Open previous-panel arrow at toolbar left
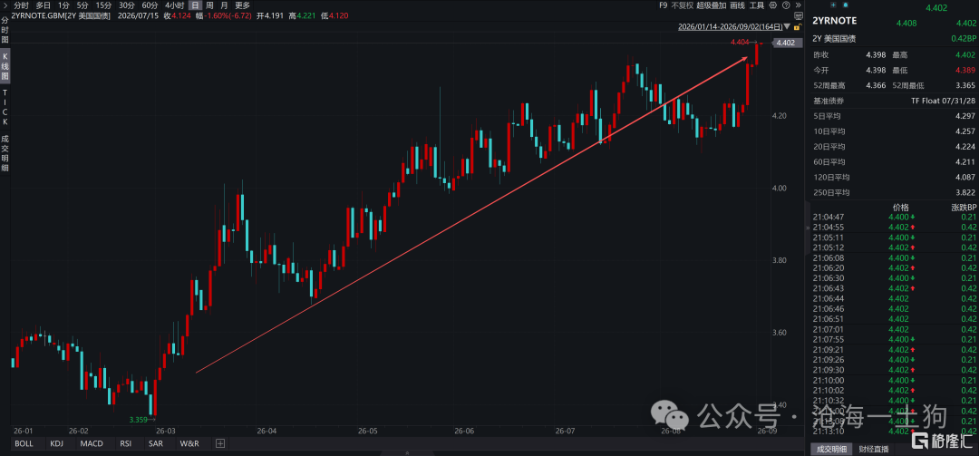The height and width of the screenshot is (456, 979). point(5,5)
